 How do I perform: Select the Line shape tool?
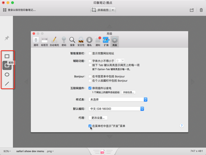pos(7,83)
